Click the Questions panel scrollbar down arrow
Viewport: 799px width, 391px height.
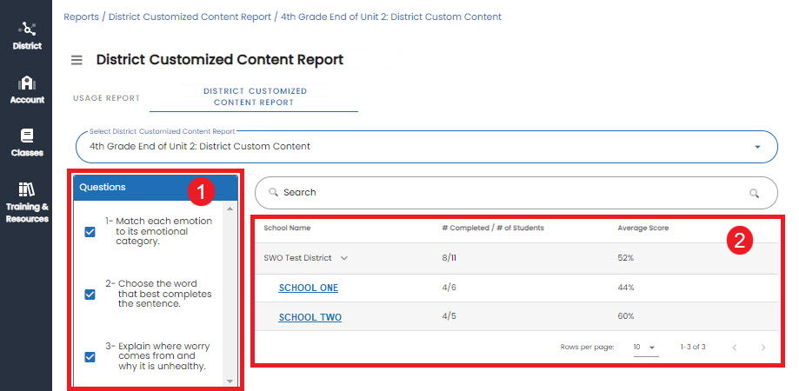230,381
